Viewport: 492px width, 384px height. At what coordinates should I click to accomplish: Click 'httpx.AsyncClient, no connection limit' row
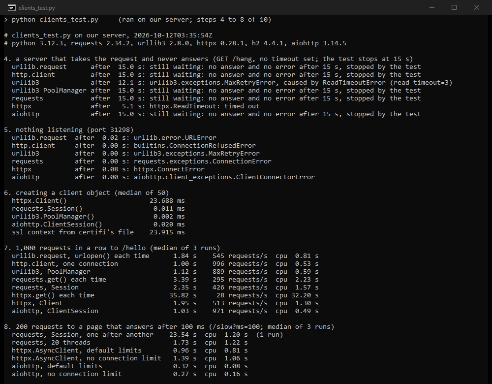click(129, 358)
